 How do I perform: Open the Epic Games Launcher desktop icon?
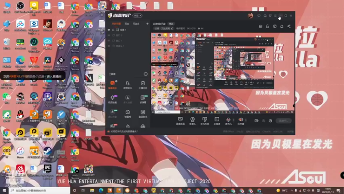[47, 171]
